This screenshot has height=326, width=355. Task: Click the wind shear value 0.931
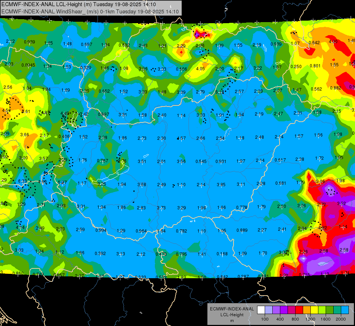221,162
